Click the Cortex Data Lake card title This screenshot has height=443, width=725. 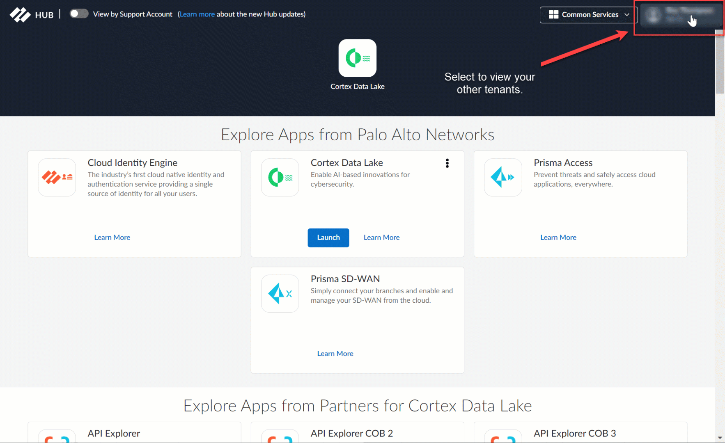pyautogui.click(x=347, y=163)
